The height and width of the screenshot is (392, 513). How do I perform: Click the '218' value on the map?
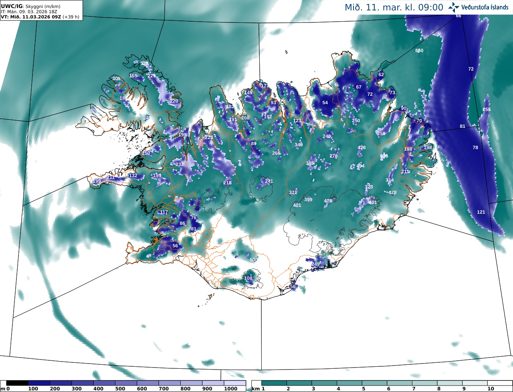[x=227, y=183]
